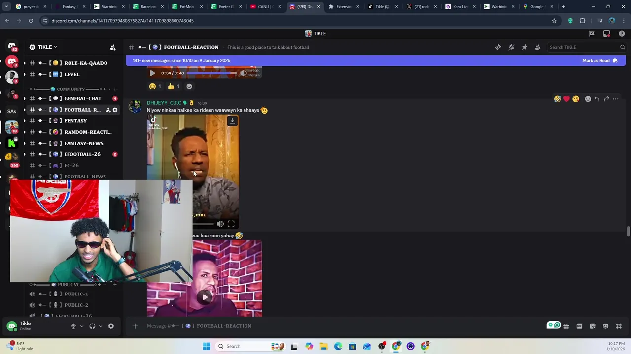Open the Discord help icon
This screenshot has width=631, height=354.
(622, 34)
